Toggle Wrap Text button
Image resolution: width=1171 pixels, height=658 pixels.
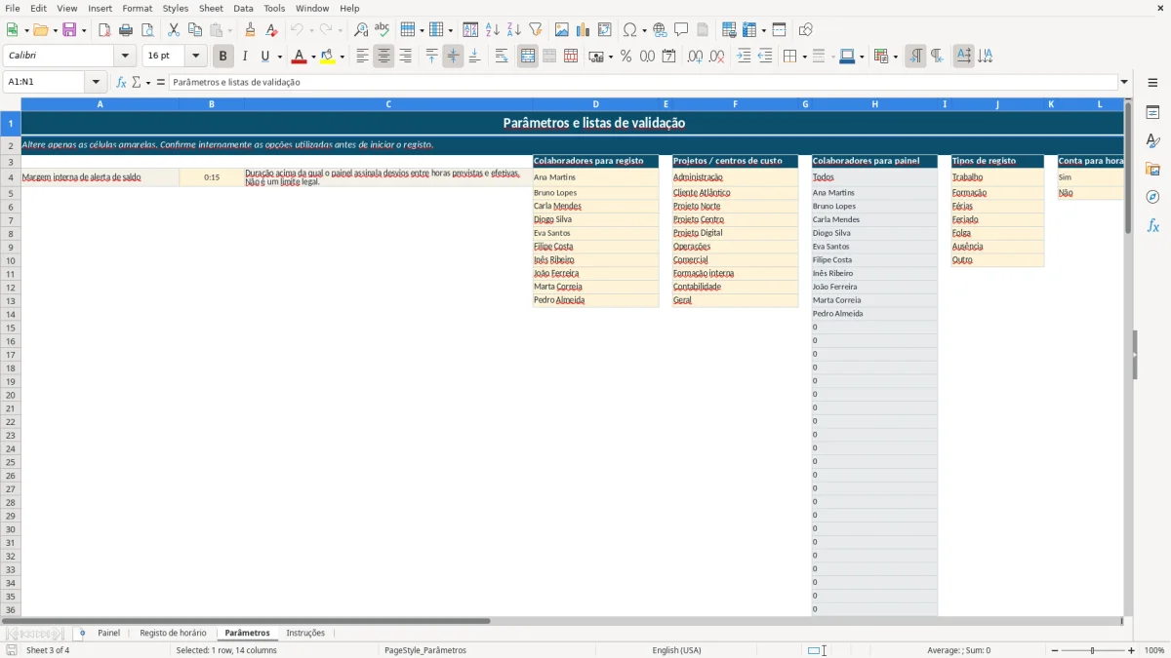[x=502, y=57]
